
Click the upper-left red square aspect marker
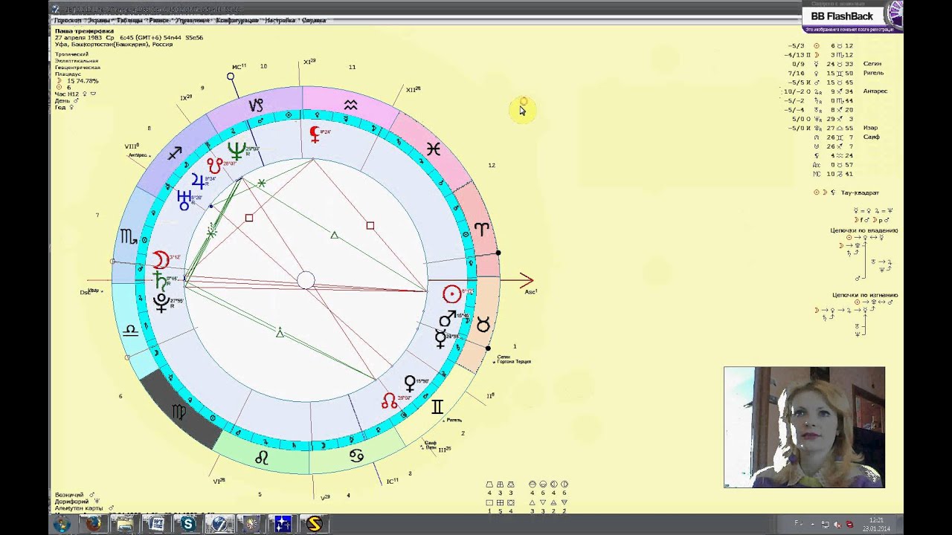tap(249, 218)
